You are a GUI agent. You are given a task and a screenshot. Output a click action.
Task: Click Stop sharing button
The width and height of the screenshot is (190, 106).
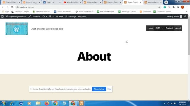click(x=99, y=89)
